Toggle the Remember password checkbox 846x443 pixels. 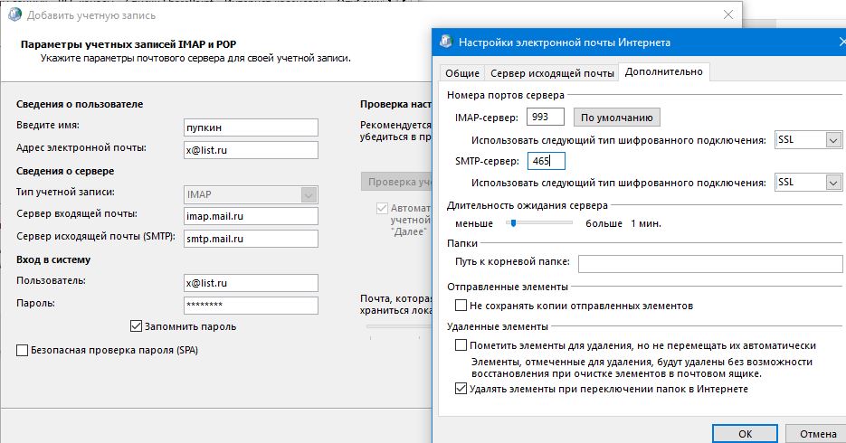click(137, 326)
